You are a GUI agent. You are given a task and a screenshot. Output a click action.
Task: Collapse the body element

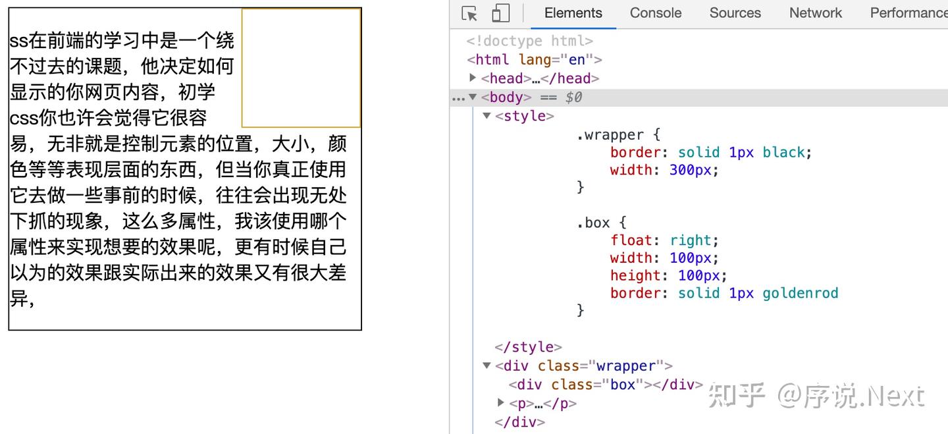point(473,97)
